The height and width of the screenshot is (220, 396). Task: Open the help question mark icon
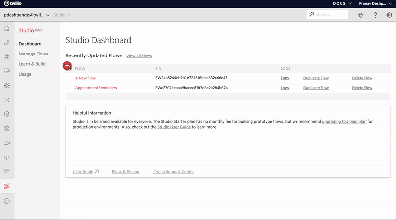pyautogui.click(x=375, y=15)
